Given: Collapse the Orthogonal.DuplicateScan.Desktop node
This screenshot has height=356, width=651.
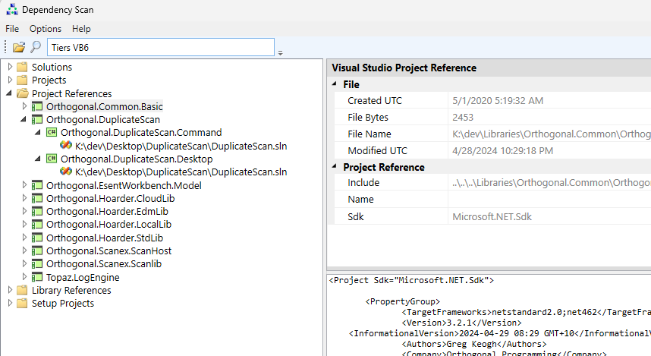Looking at the screenshot, I should (38, 159).
